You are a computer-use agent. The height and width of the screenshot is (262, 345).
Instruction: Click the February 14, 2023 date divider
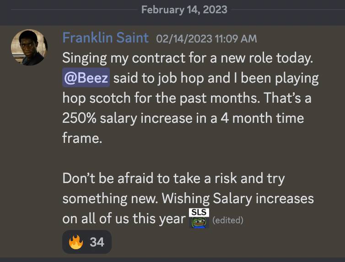pyautogui.click(x=184, y=10)
